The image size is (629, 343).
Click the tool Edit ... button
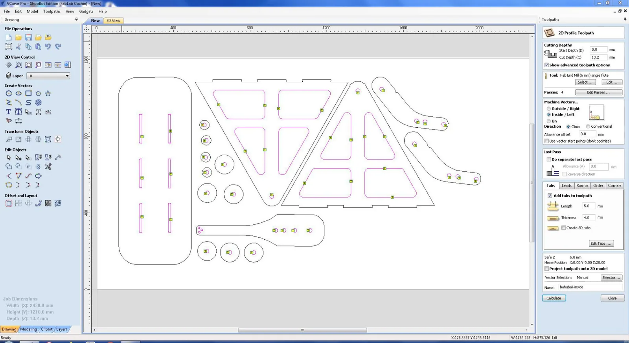click(612, 82)
